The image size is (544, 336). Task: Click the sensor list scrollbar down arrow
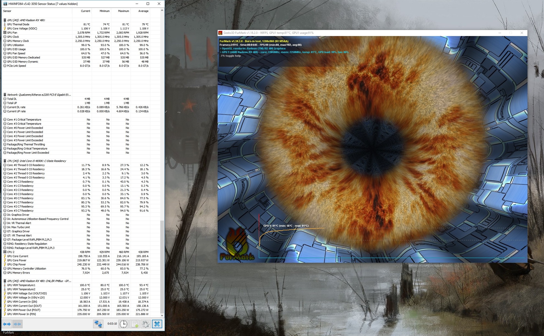click(162, 315)
